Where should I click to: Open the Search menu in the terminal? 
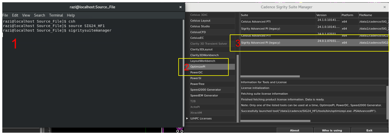coord(39,15)
